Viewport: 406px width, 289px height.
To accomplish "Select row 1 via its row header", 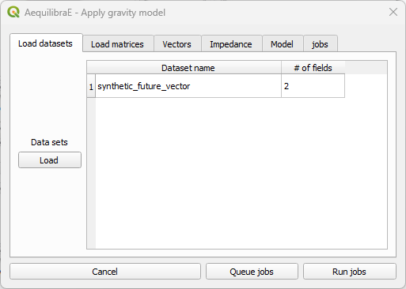I will [x=91, y=86].
